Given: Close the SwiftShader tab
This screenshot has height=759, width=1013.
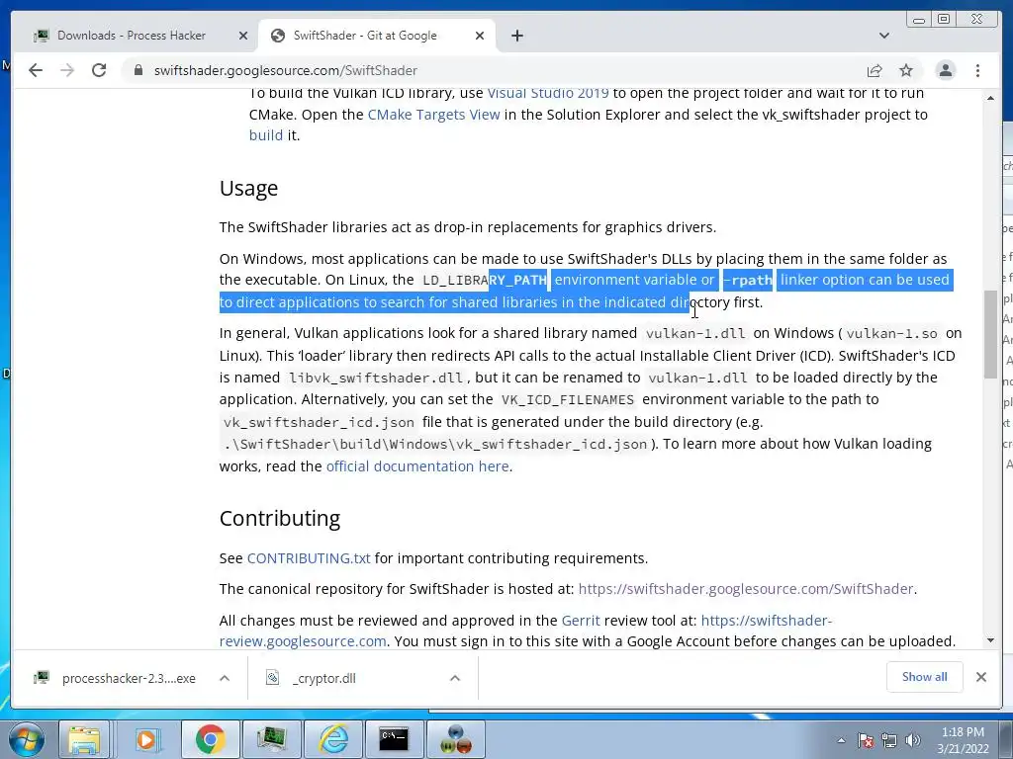Looking at the screenshot, I should [x=480, y=36].
